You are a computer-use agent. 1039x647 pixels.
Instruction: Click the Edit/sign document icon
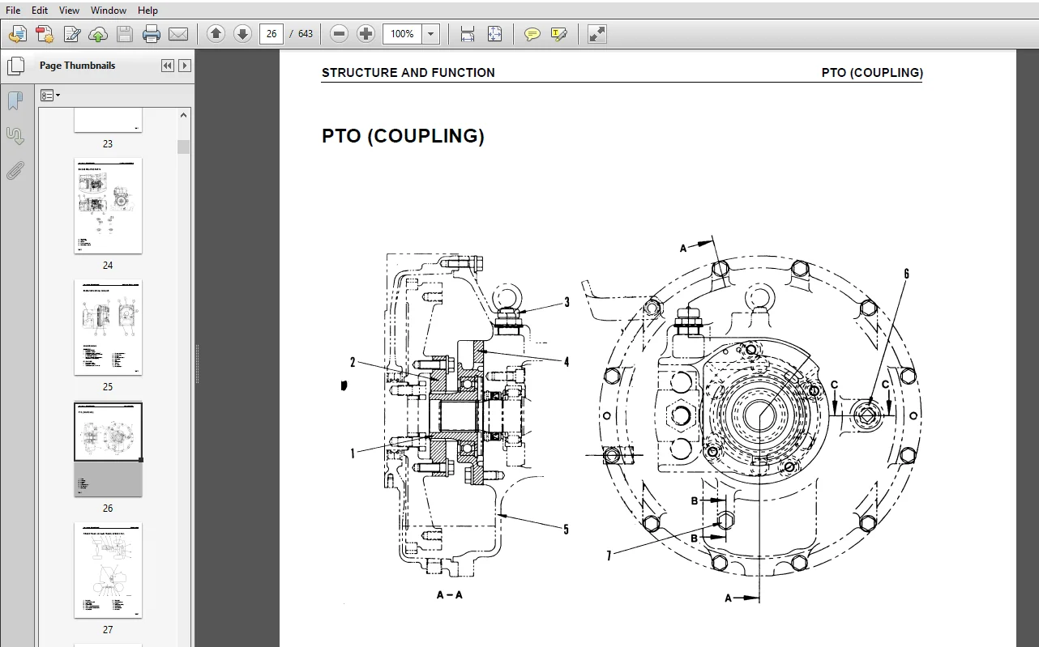tap(72, 34)
